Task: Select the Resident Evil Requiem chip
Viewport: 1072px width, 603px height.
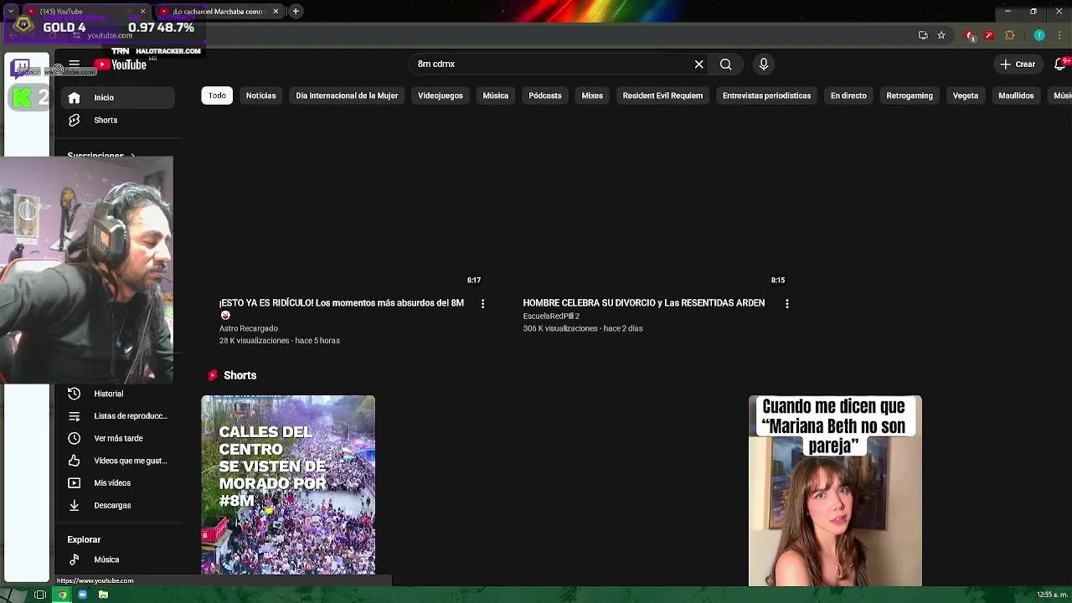Action: pos(662,95)
